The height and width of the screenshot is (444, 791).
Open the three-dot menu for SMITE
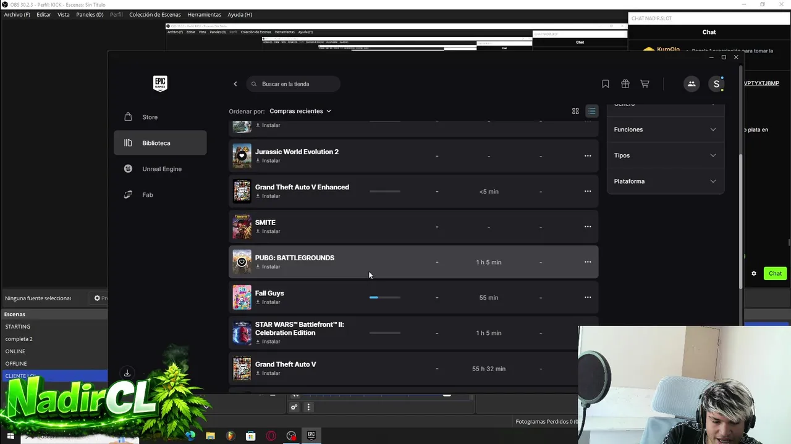[588, 227]
